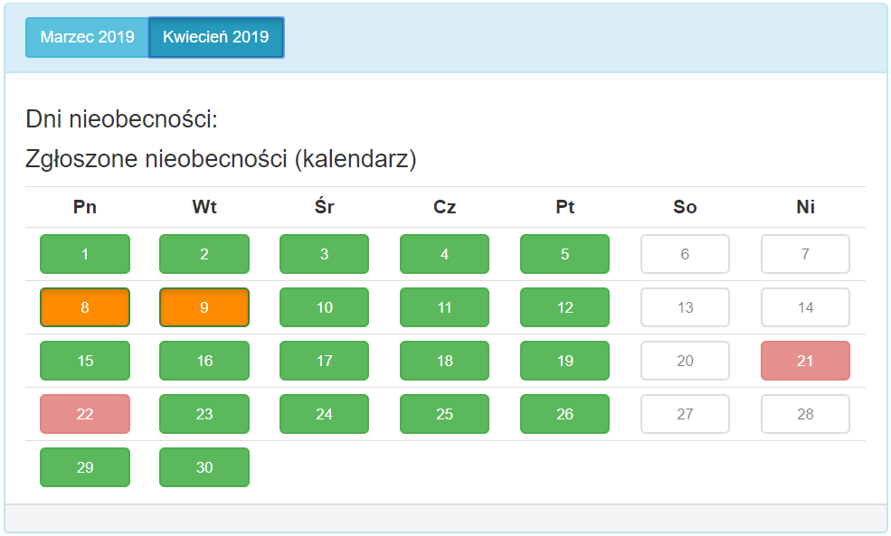
Task: Choose day 17 on Wednesday
Action: [x=325, y=361]
